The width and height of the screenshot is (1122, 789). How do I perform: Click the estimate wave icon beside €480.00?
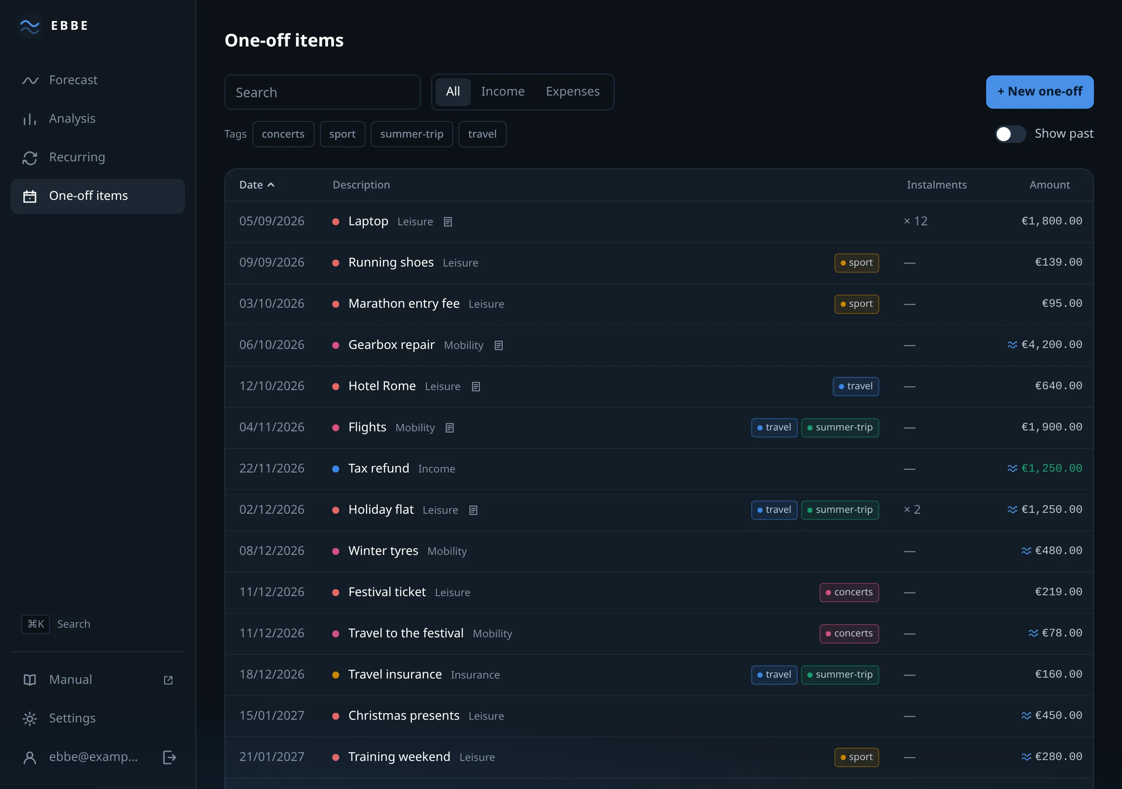coord(1026,551)
